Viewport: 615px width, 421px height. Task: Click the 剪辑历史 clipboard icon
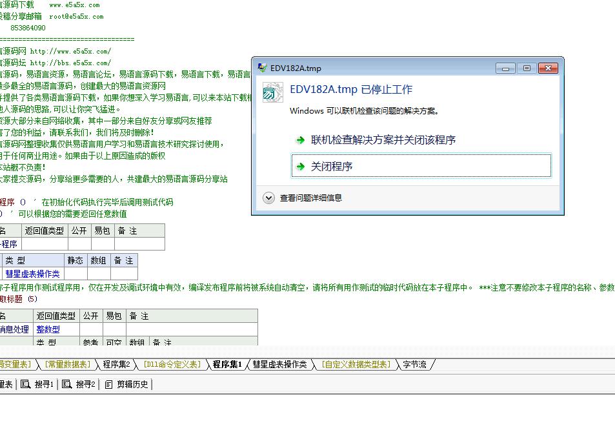108,384
